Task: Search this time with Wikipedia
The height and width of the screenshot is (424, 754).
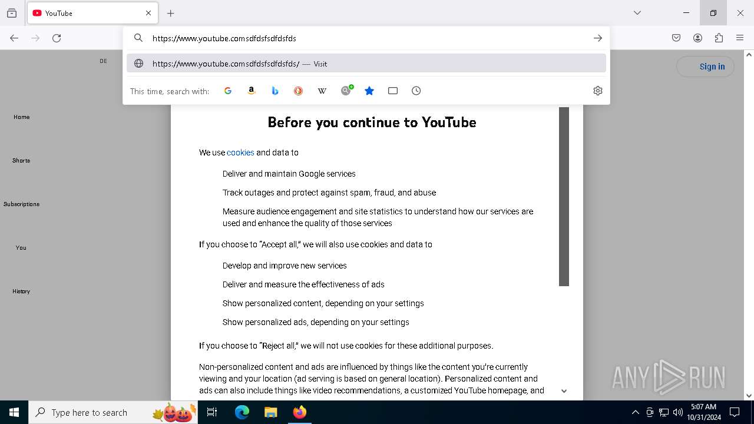Action: tap(322, 91)
